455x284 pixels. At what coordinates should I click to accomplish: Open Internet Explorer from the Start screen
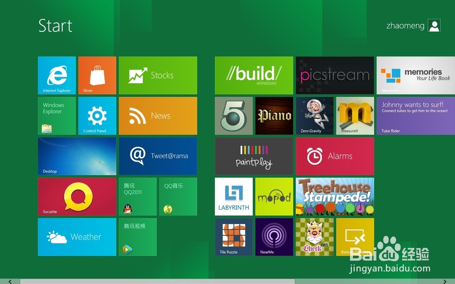tap(56, 75)
